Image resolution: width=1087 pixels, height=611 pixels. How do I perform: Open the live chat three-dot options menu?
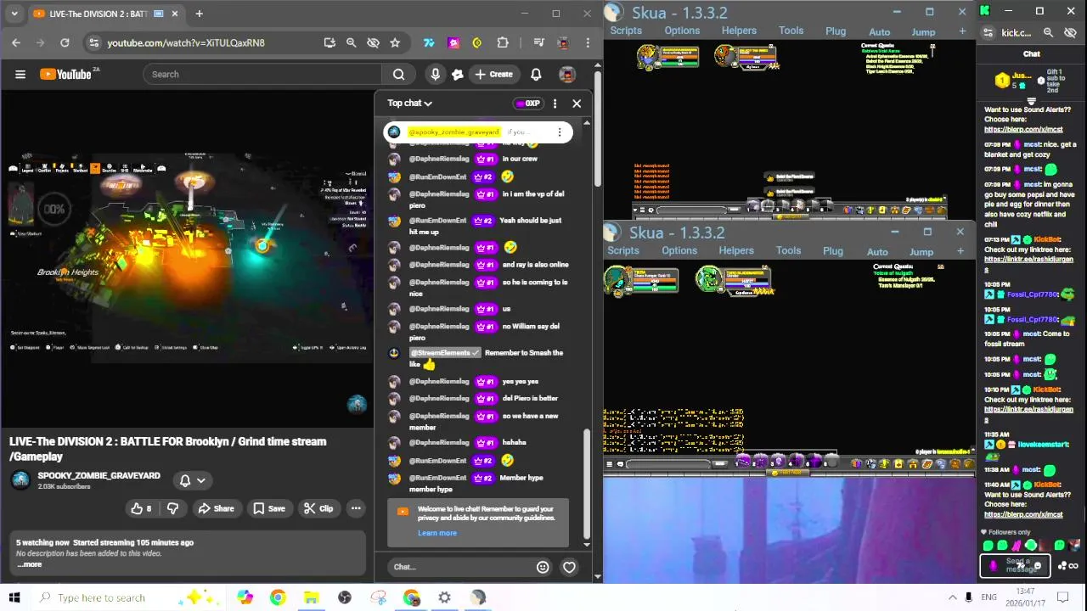(555, 104)
